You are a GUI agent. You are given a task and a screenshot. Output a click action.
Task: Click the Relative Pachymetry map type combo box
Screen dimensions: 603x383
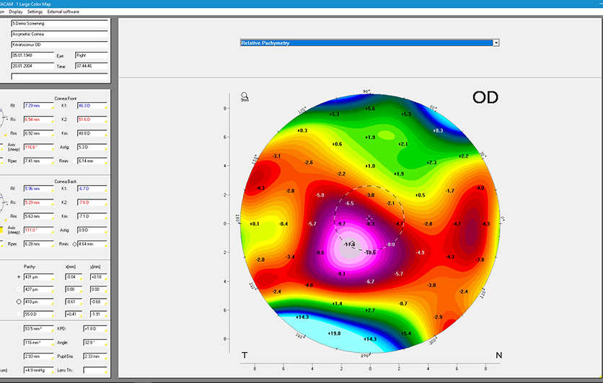click(x=369, y=43)
